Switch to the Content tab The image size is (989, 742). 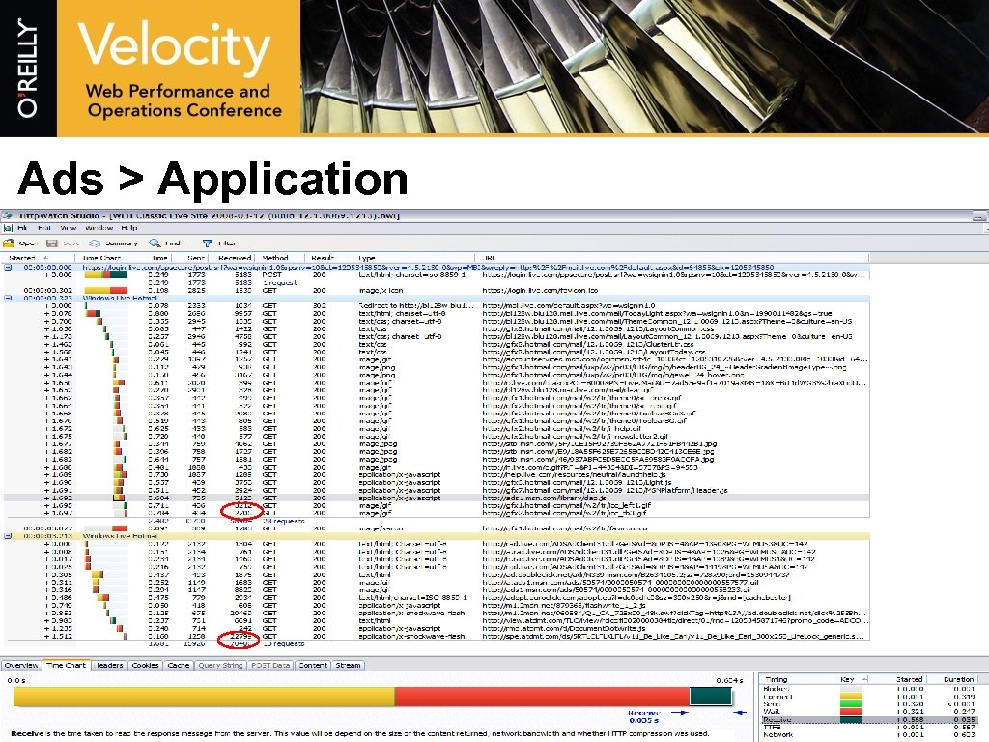[x=313, y=665]
